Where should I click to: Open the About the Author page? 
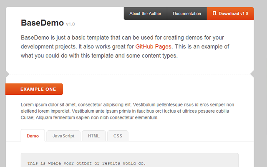point(145,13)
